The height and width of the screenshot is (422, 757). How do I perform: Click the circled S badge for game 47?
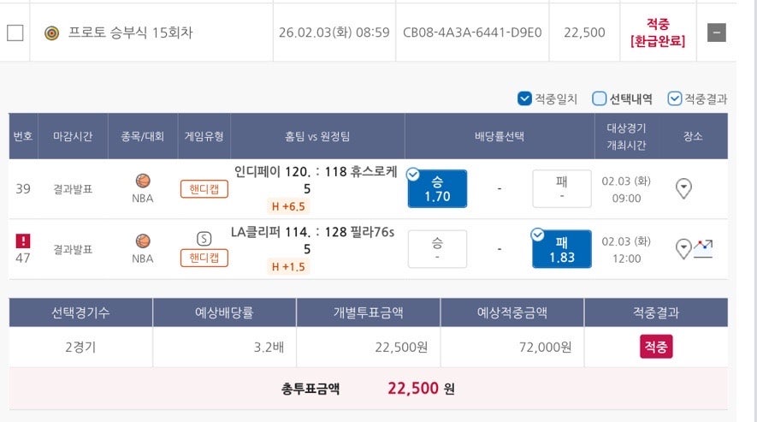[204, 238]
